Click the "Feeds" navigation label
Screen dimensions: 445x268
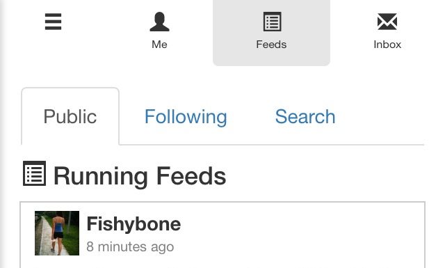click(x=271, y=45)
